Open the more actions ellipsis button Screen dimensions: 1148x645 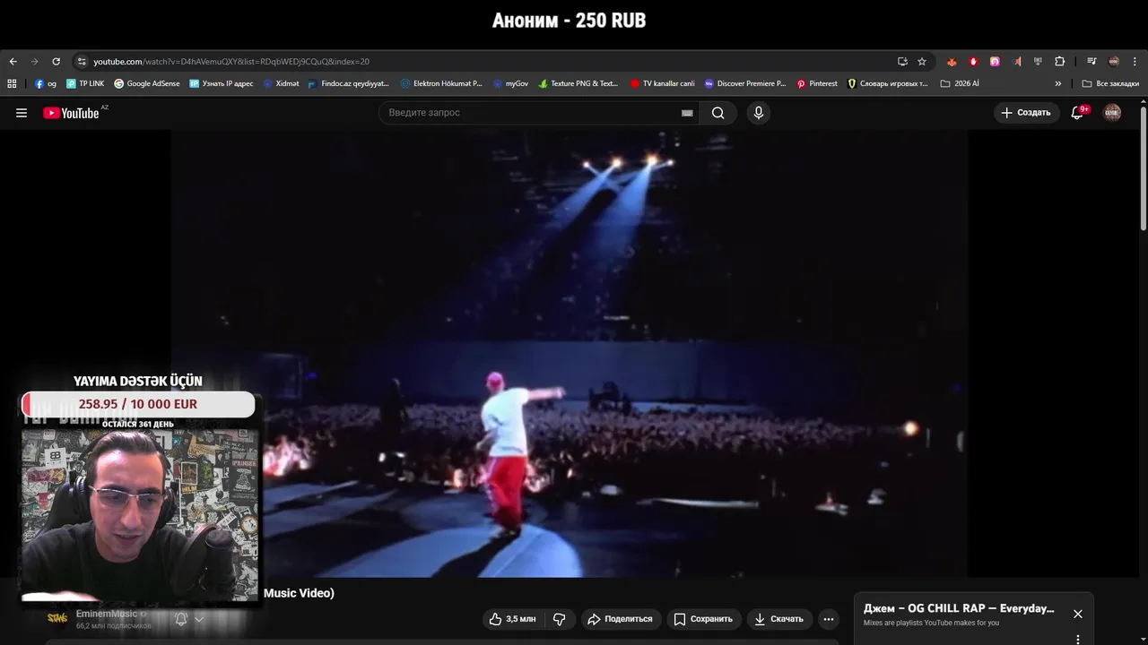pyautogui.click(x=829, y=619)
